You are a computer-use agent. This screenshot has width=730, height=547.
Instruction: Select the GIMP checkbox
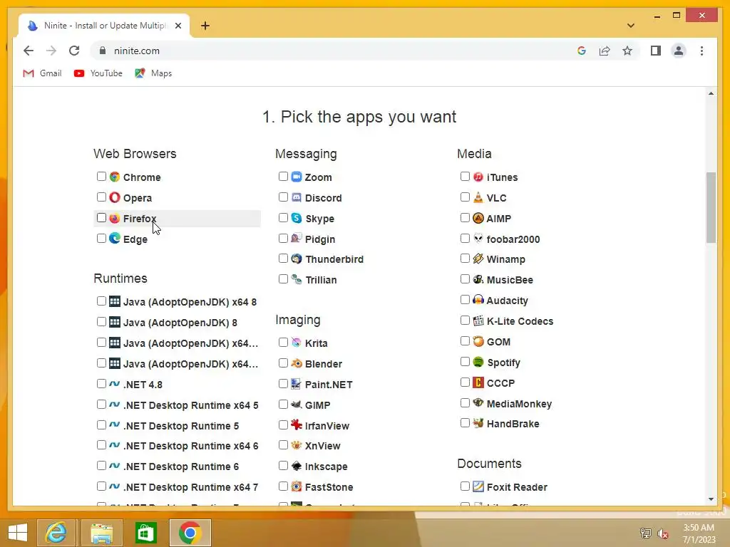(283, 405)
